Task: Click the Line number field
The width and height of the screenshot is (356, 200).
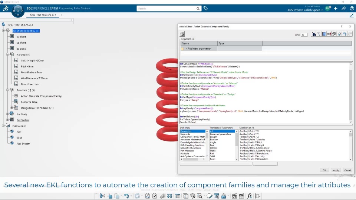Action: [x=304, y=35]
